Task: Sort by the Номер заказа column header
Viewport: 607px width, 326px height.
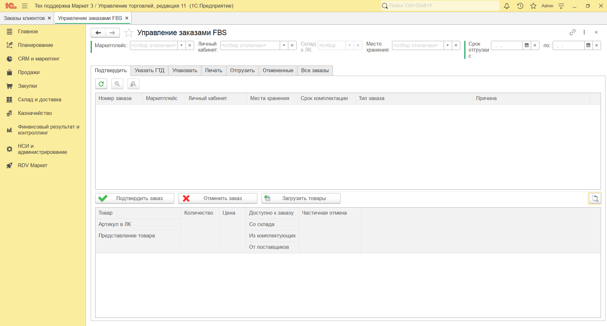Action: [119, 98]
